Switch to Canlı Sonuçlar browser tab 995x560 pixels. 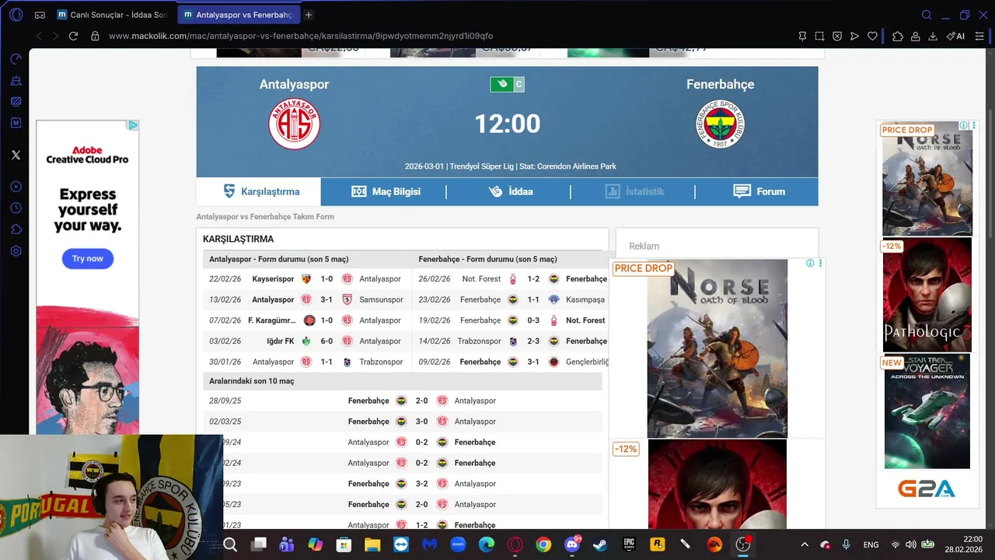click(111, 15)
